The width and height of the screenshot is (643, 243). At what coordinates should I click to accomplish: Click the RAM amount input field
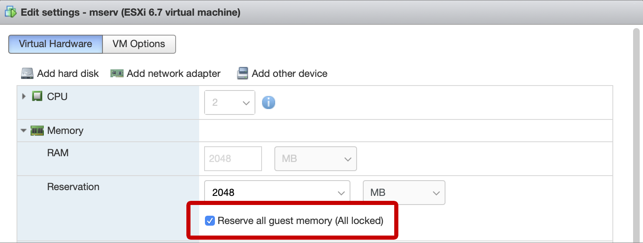[233, 159]
